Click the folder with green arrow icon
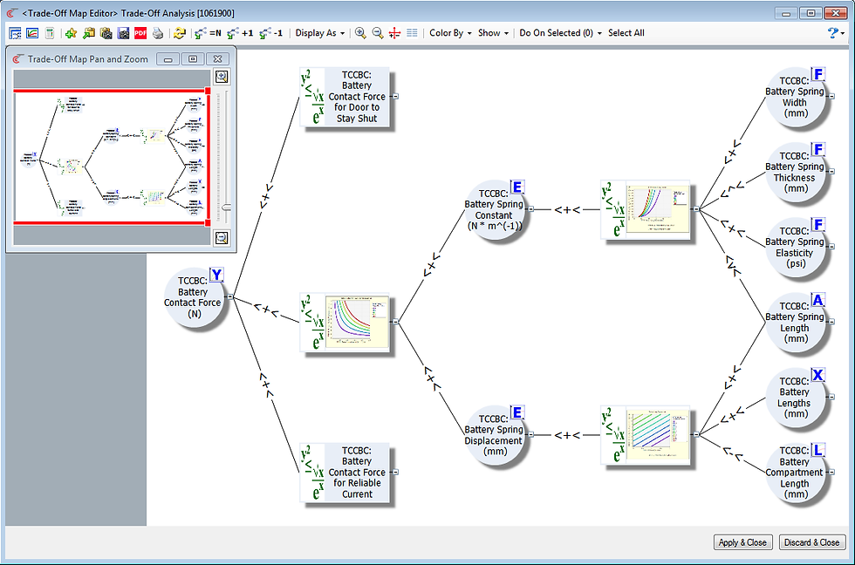855x565 pixels. (88, 33)
